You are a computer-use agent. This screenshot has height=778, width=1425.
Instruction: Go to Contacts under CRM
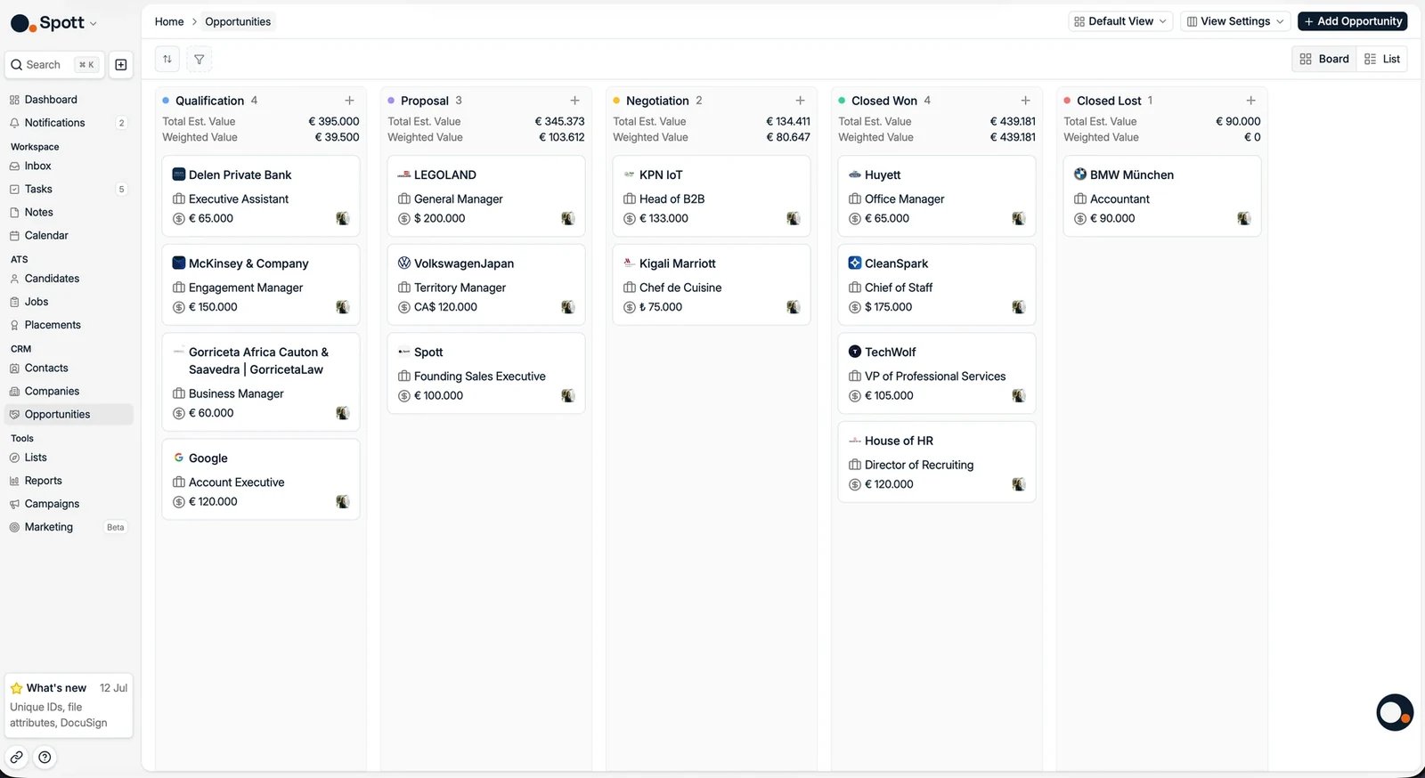[69, 368]
